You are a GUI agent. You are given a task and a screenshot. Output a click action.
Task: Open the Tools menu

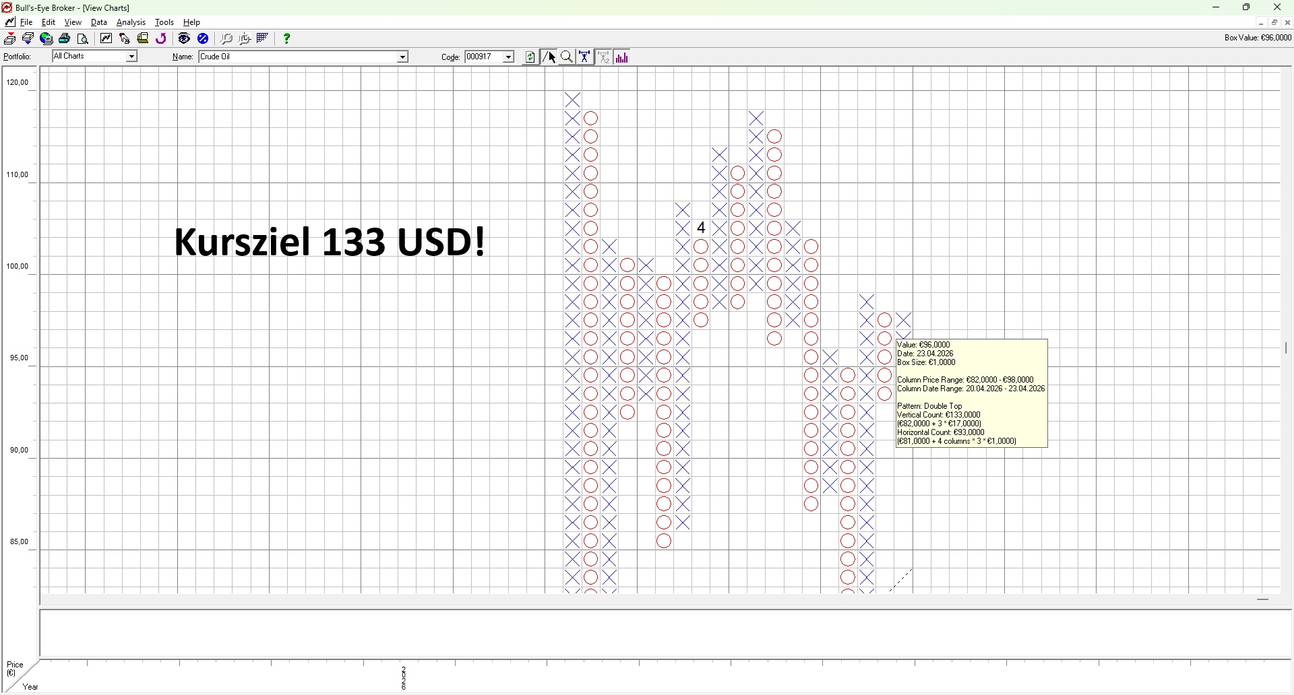[164, 22]
